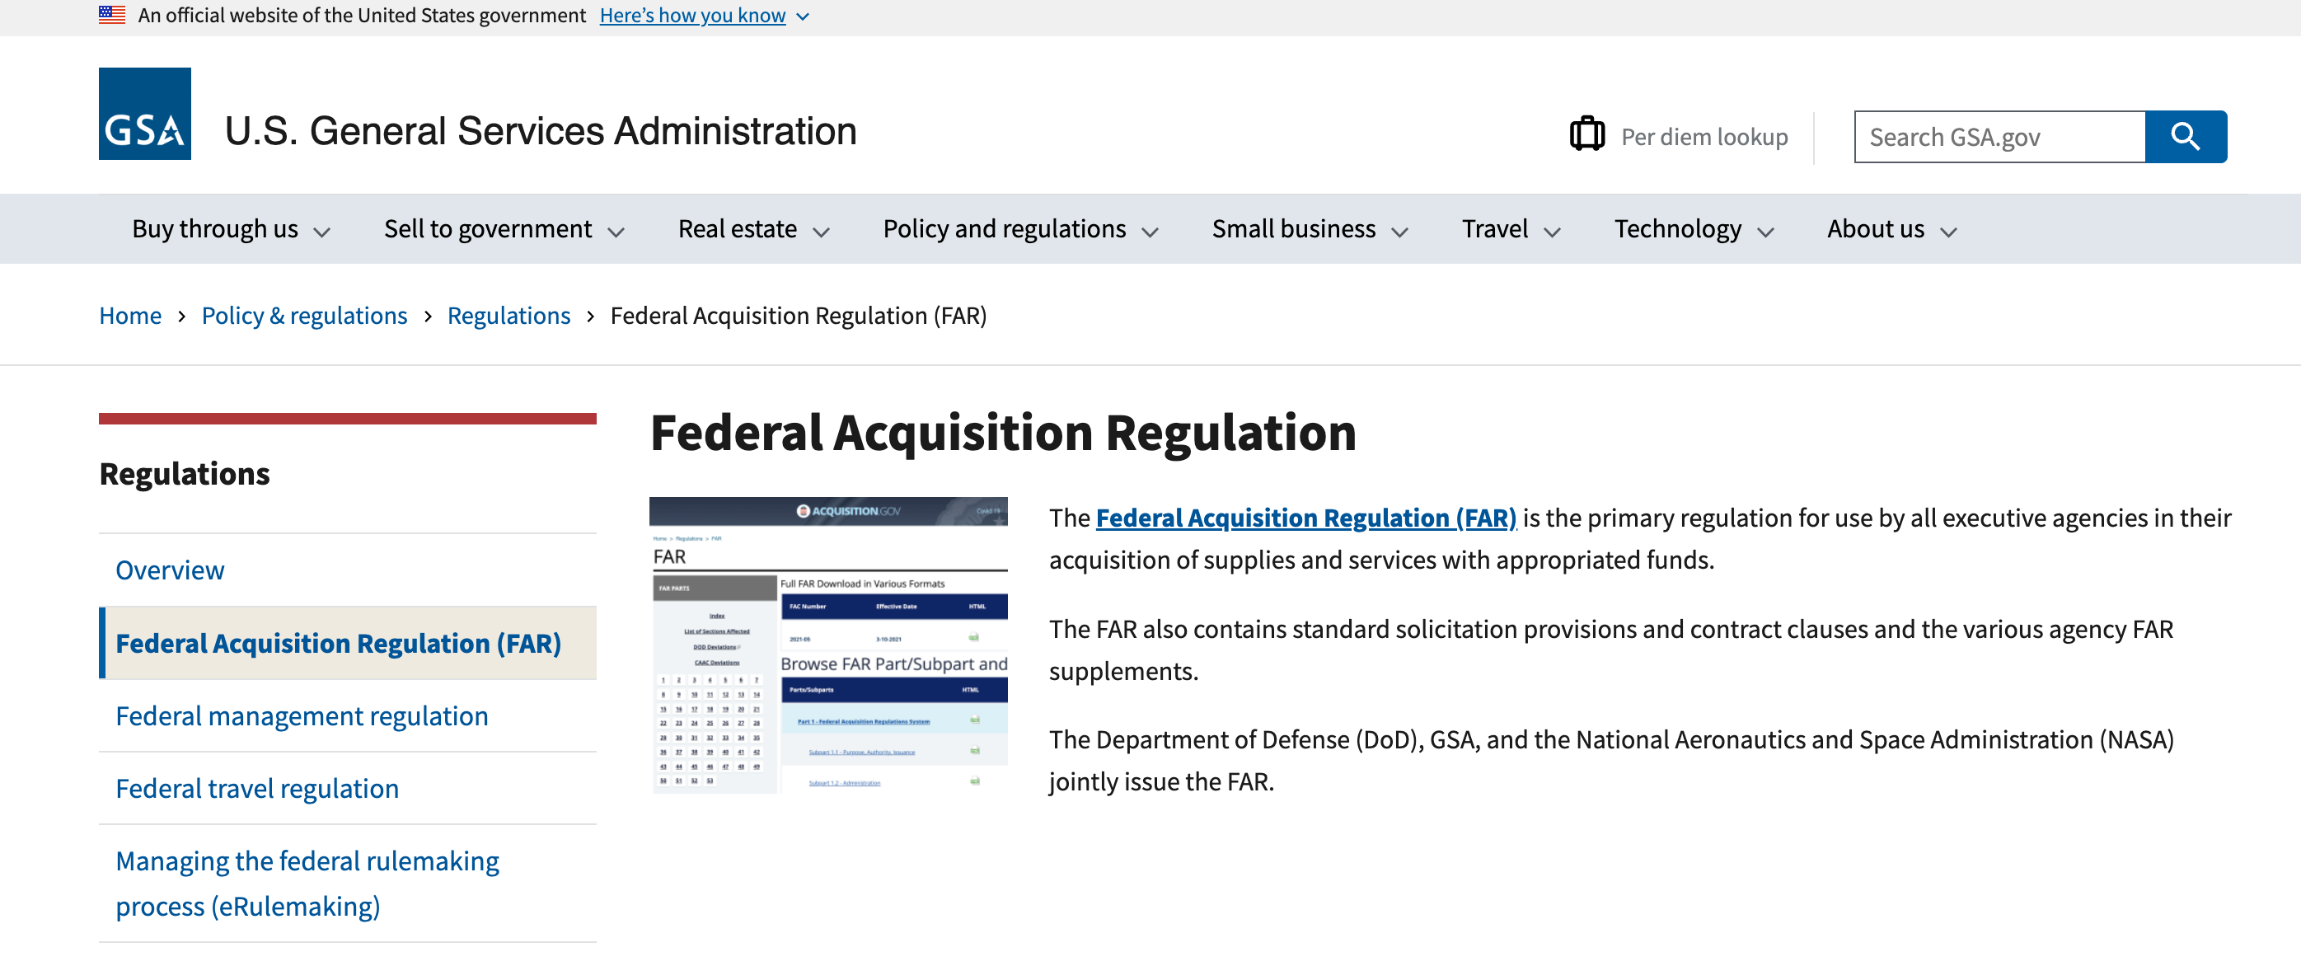Screen dimensions: 2301x966
Task: Expand the Sell to government dropdown
Action: point(503,230)
